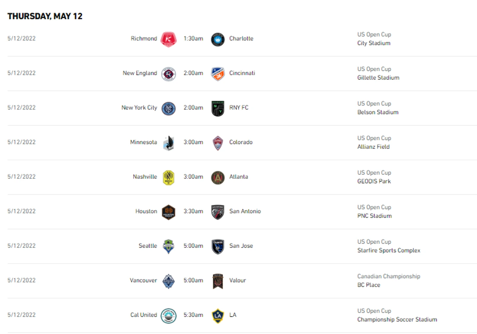Click the New York City FC badge
477x334 pixels.
coord(169,109)
